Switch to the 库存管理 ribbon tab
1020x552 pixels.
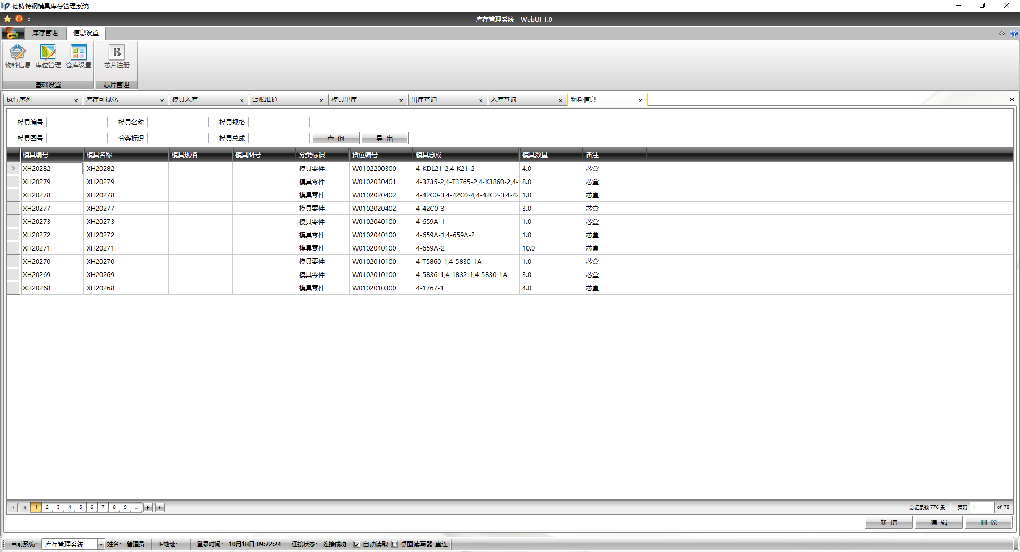pos(45,33)
